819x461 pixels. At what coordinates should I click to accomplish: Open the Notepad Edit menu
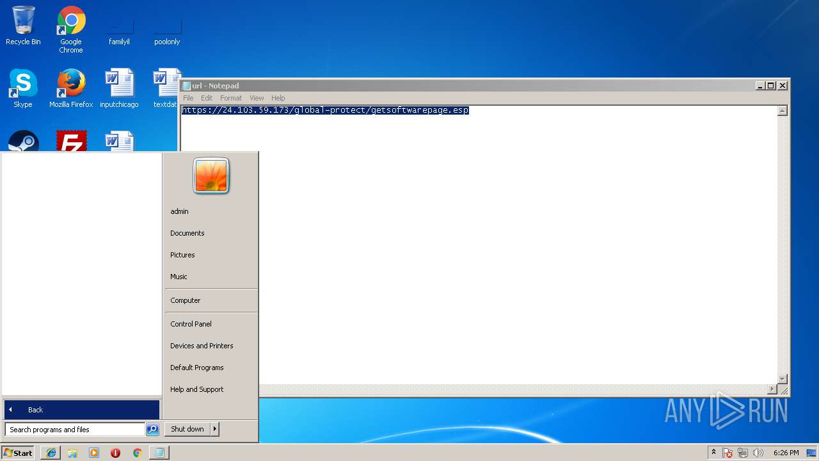207,98
